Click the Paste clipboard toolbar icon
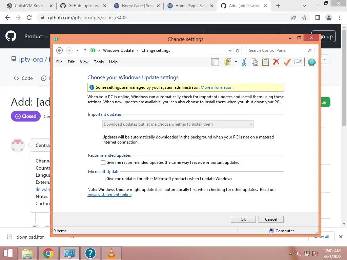This screenshot has width=347, height=260. [265, 62]
